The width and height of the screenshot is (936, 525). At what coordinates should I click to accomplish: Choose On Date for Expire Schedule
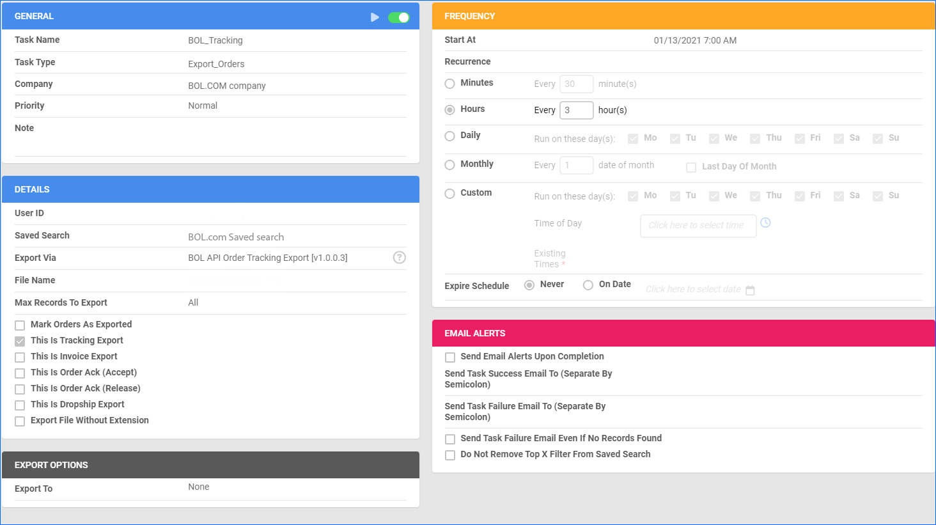(x=588, y=285)
